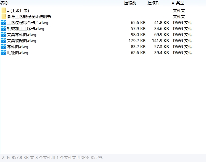
Task: Click the 179.2 KB size value
Action: pyautogui.click(x=137, y=41)
